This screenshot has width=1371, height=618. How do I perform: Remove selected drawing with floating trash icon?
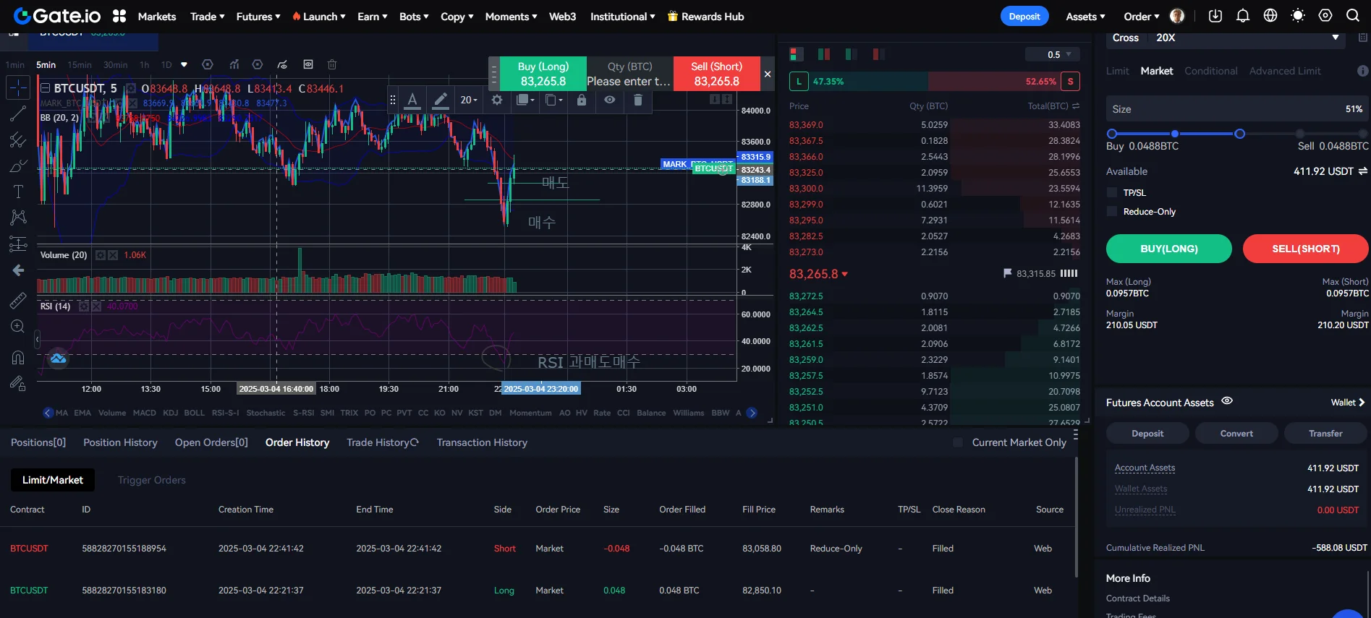(x=638, y=100)
